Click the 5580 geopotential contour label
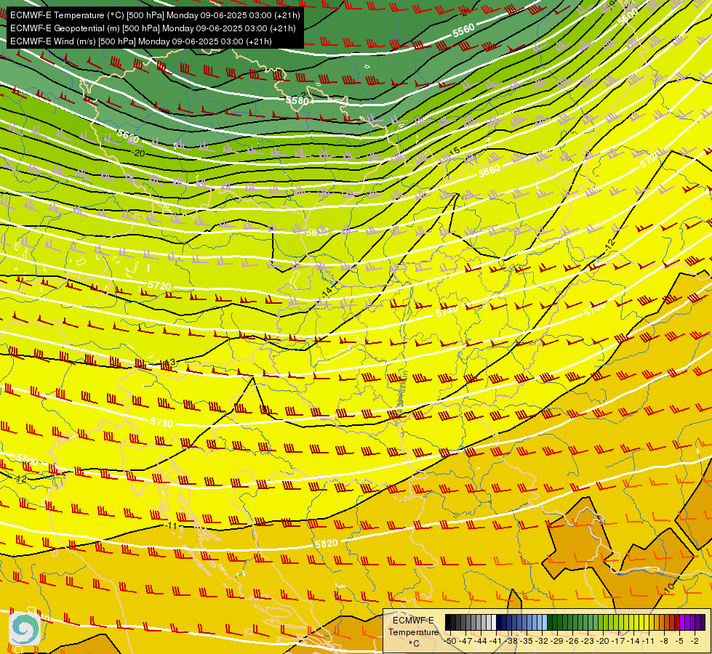Screen dimensions: 712x654 tap(297, 100)
